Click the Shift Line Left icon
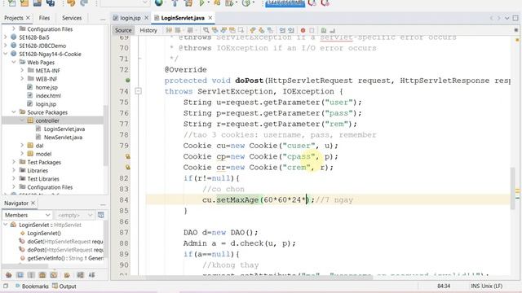 pos(282,30)
